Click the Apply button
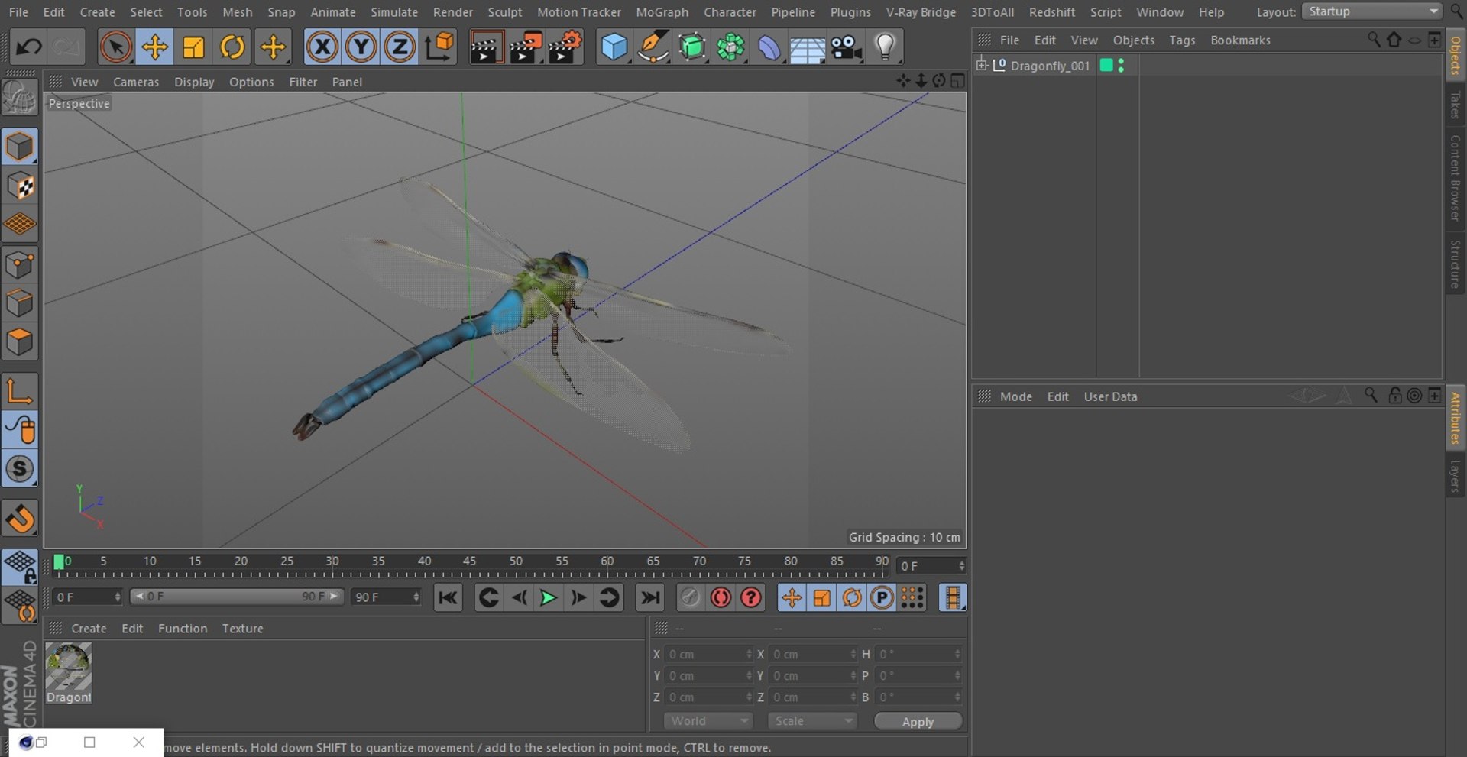 [x=918, y=721]
